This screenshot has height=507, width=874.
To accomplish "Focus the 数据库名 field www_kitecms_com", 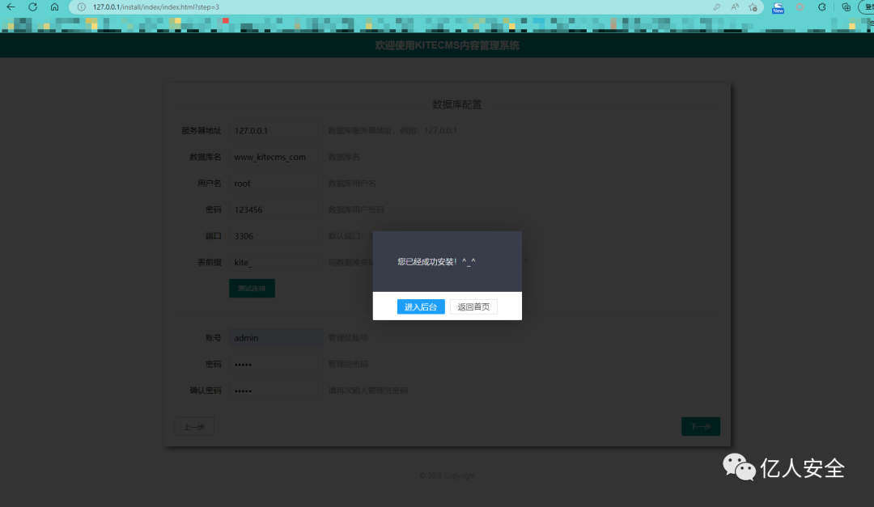I will click(276, 157).
